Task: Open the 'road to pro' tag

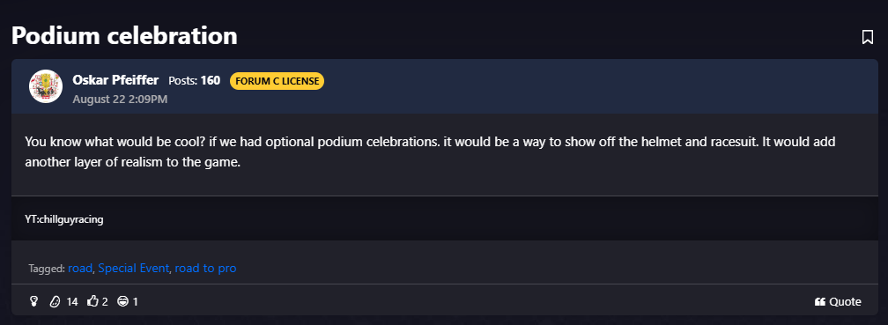Action: coord(205,268)
